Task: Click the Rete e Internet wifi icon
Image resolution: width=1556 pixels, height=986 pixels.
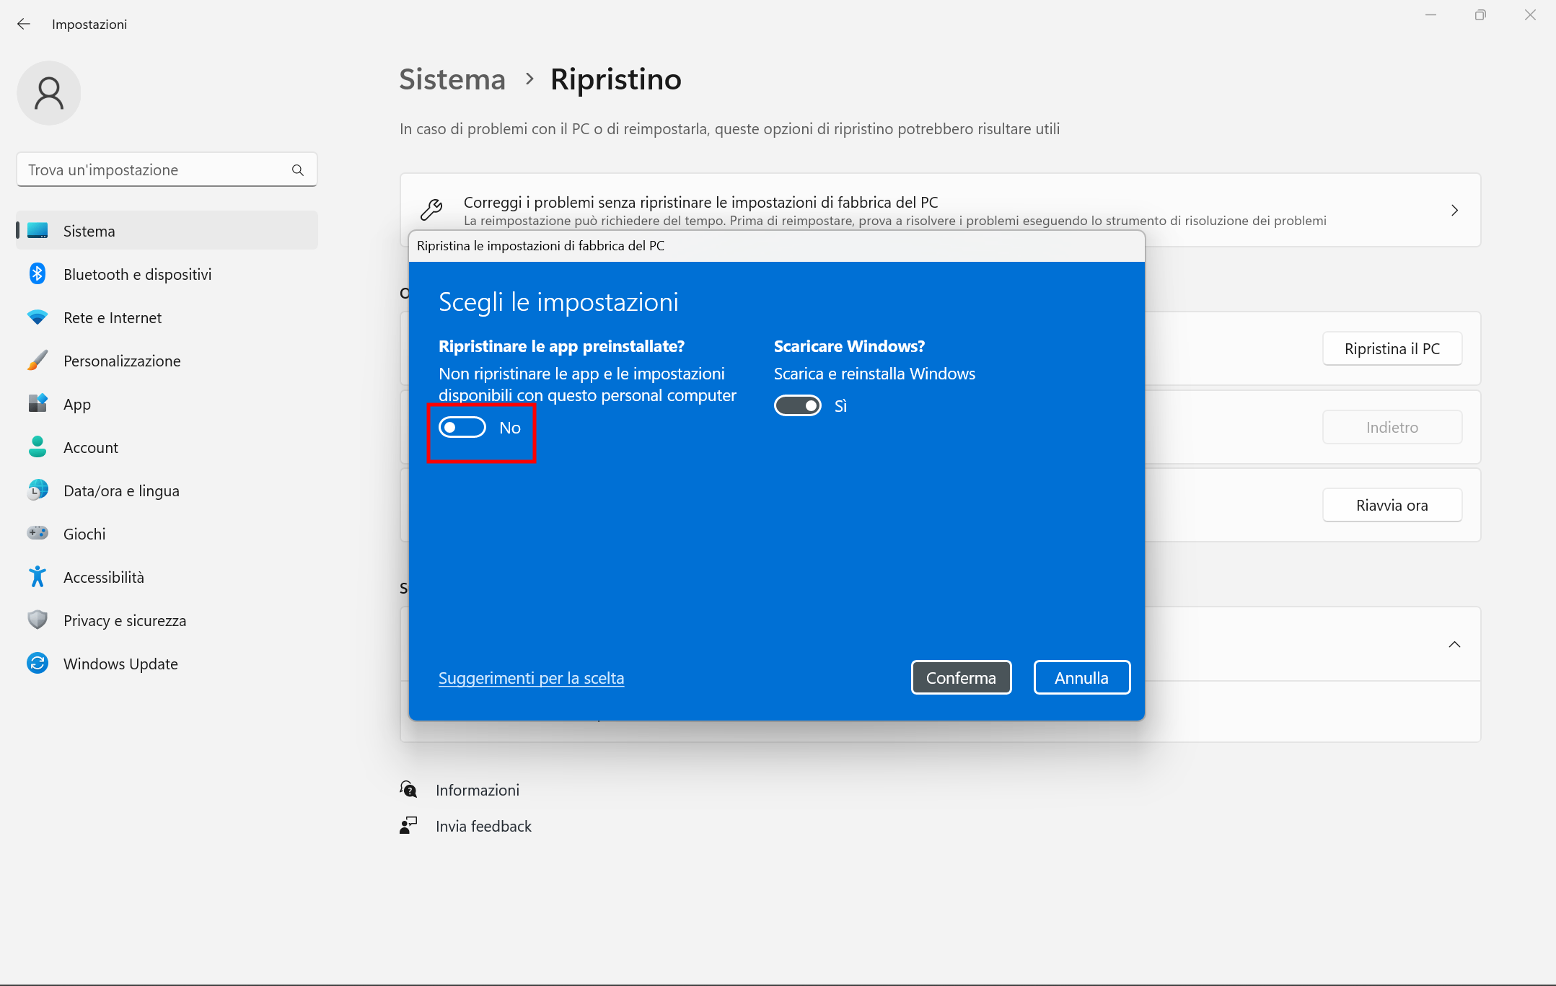Action: click(38, 317)
